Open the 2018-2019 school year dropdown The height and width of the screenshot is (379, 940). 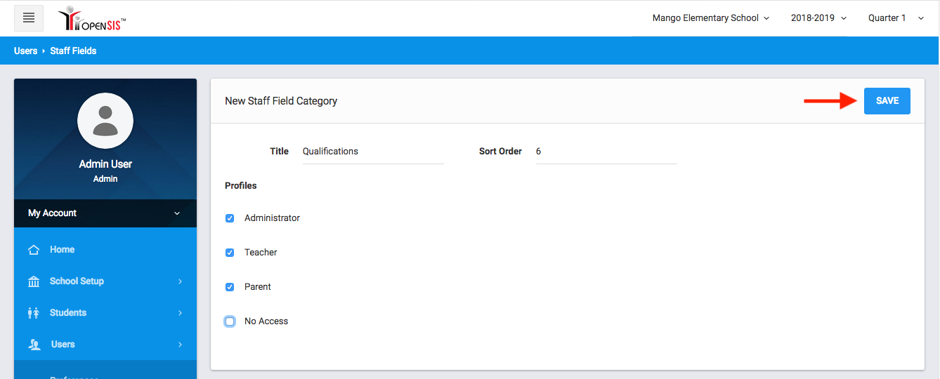click(x=818, y=18)
